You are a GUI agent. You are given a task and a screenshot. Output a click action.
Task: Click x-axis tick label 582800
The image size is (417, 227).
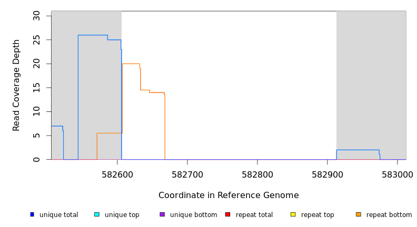tap(257, 173)
